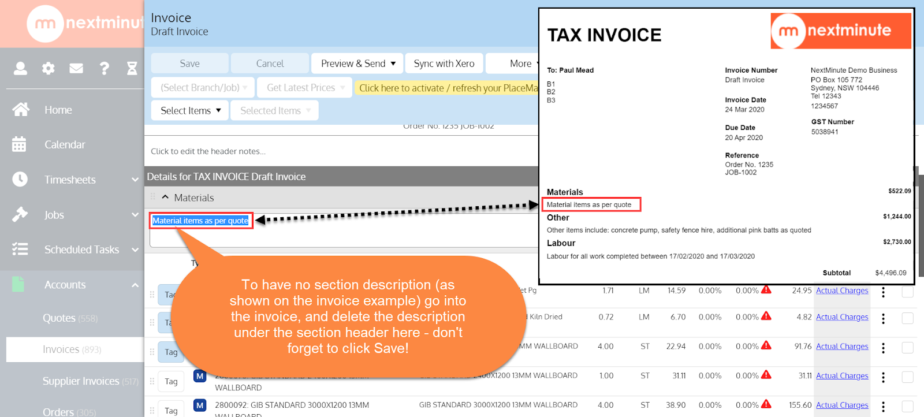
Task: Expand the Timesheets menu chevron
Action: point(135,180)
